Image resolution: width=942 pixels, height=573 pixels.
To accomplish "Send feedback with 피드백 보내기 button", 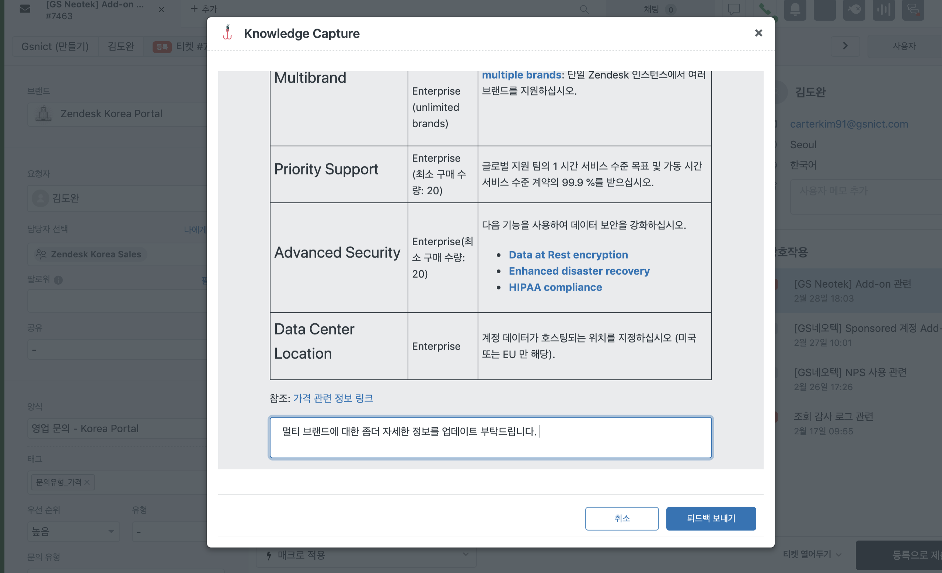I will 711,518.
